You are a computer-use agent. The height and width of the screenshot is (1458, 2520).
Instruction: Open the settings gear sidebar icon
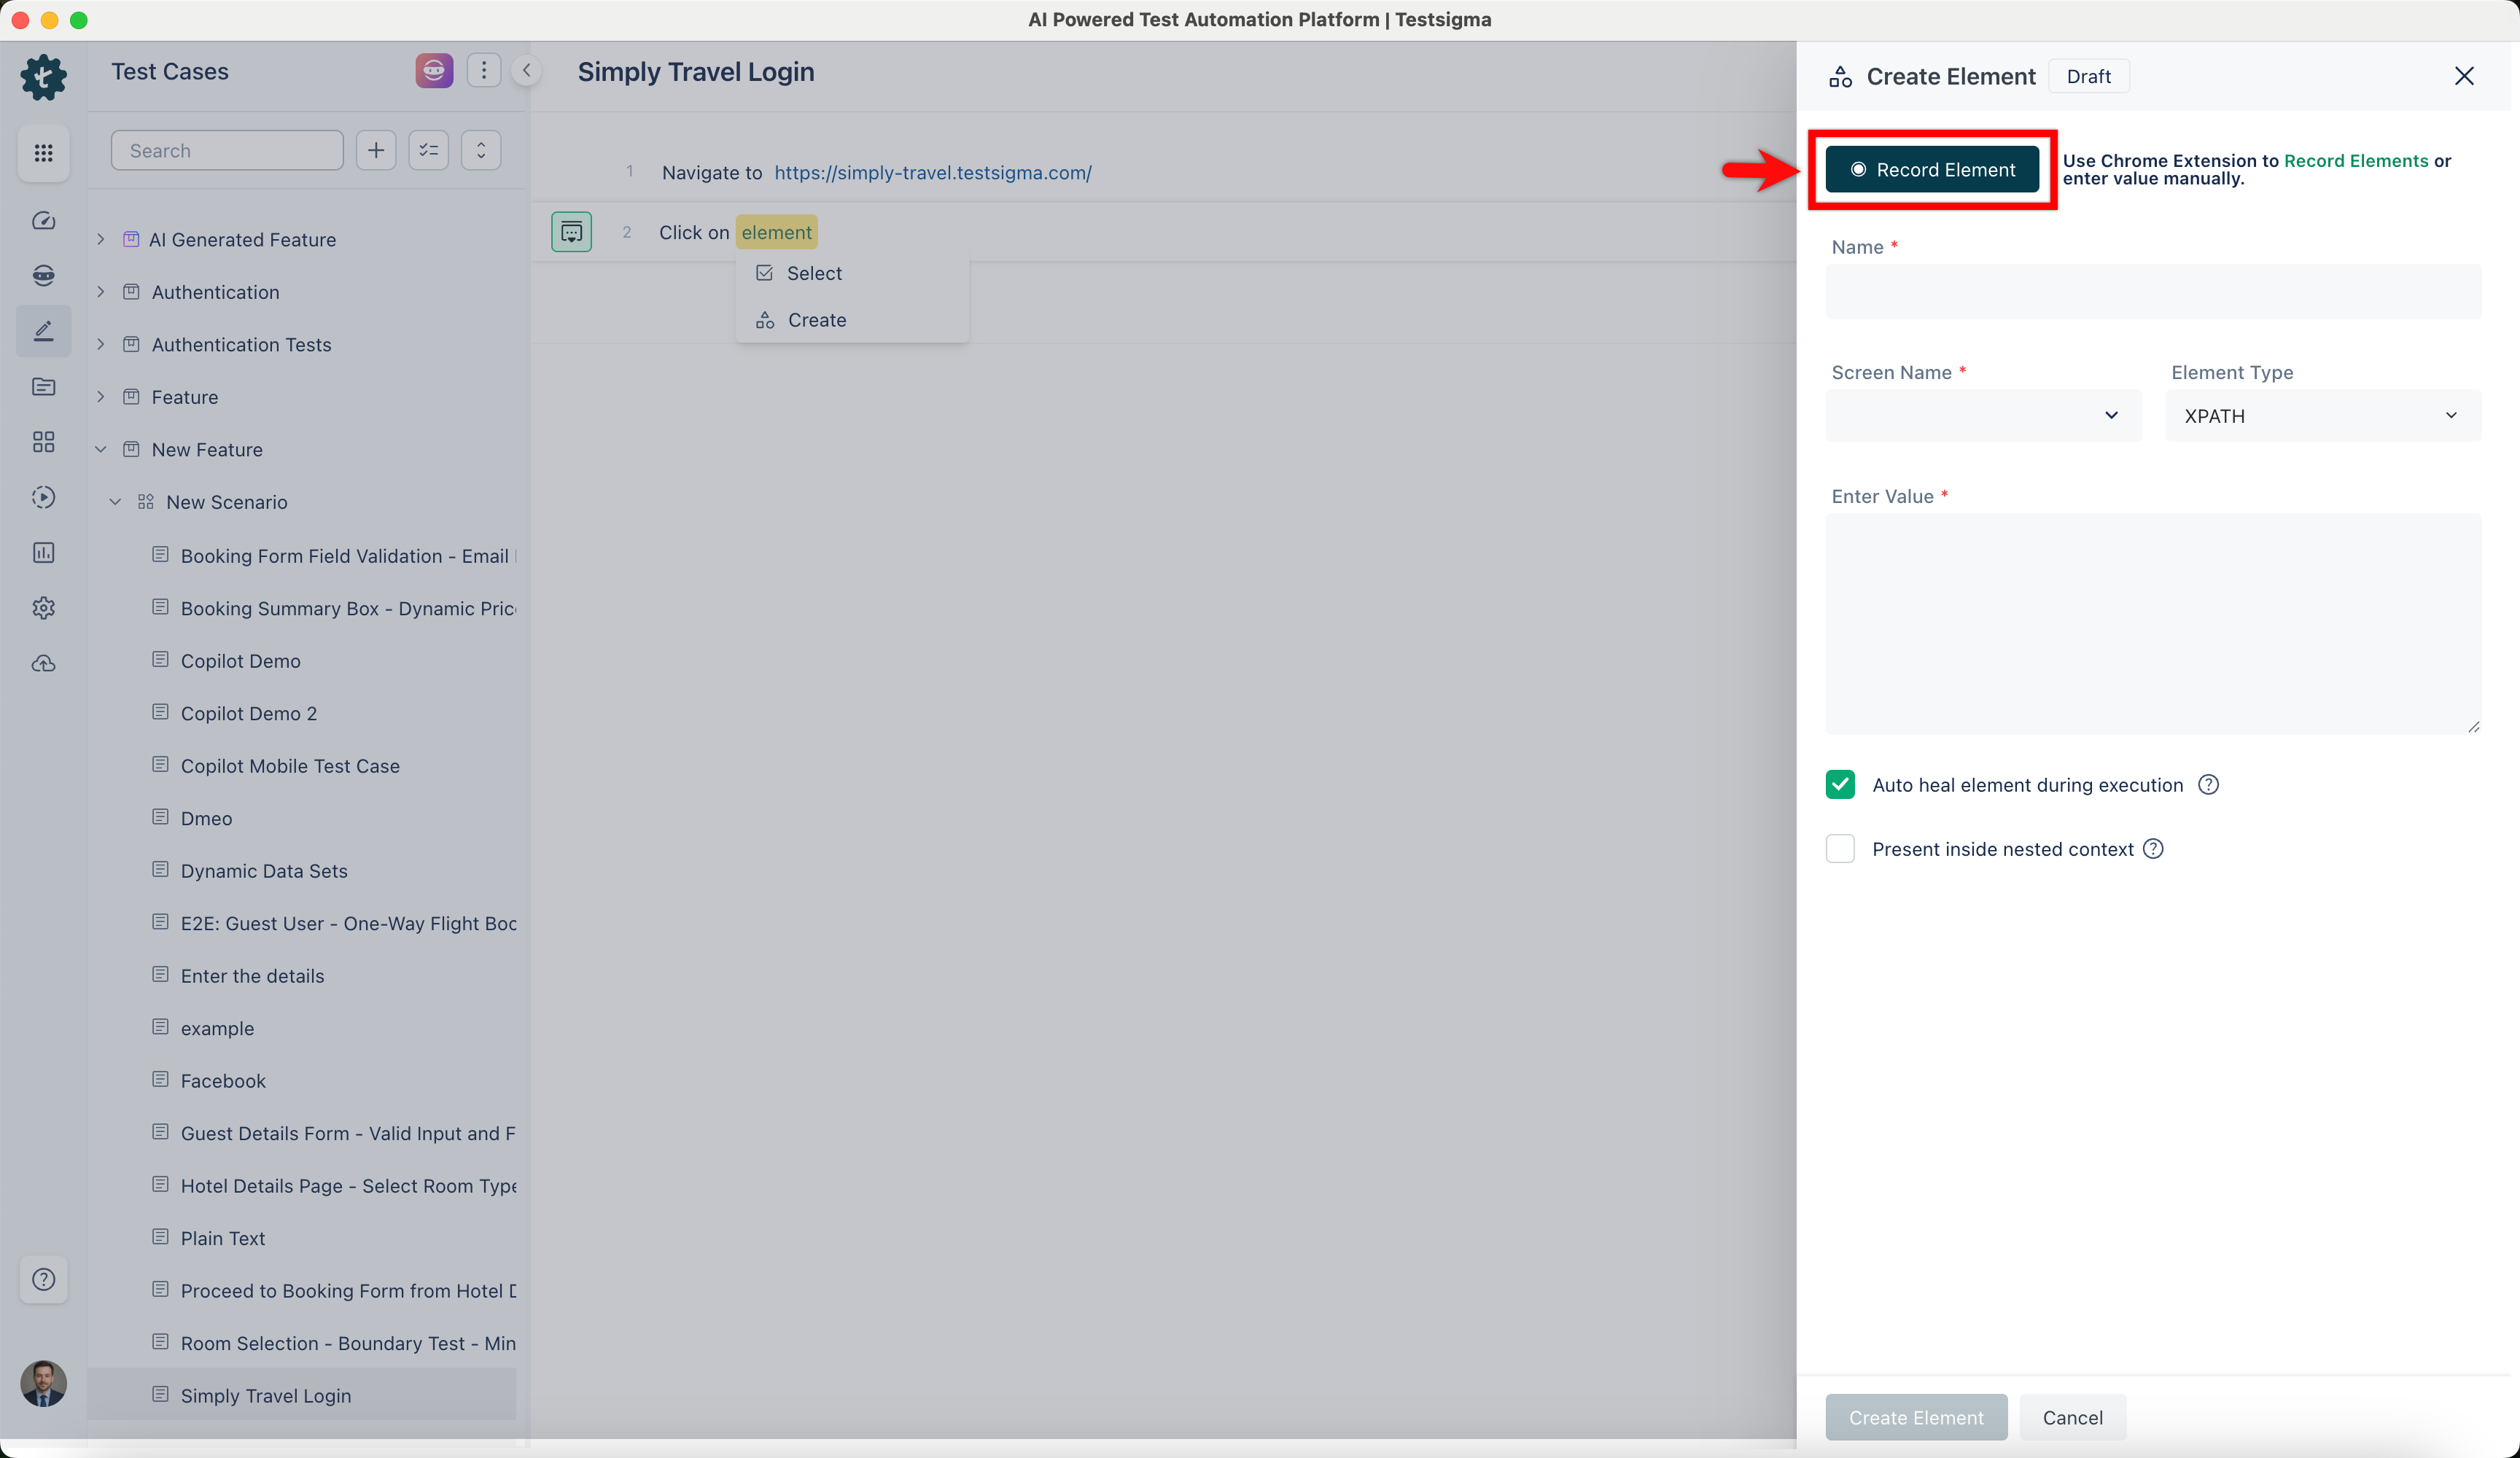[43, 608]
